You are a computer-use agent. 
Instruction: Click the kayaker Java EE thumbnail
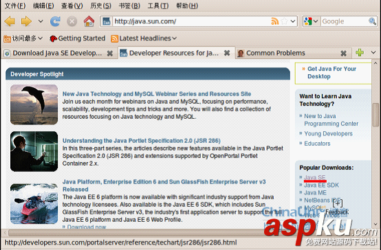[34, 204]
